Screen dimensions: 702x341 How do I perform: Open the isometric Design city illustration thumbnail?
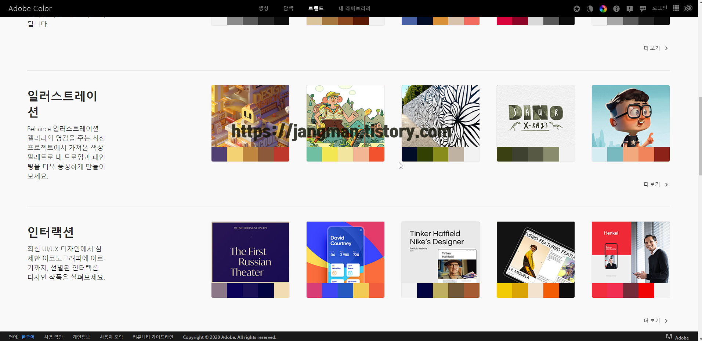[250, 116]
